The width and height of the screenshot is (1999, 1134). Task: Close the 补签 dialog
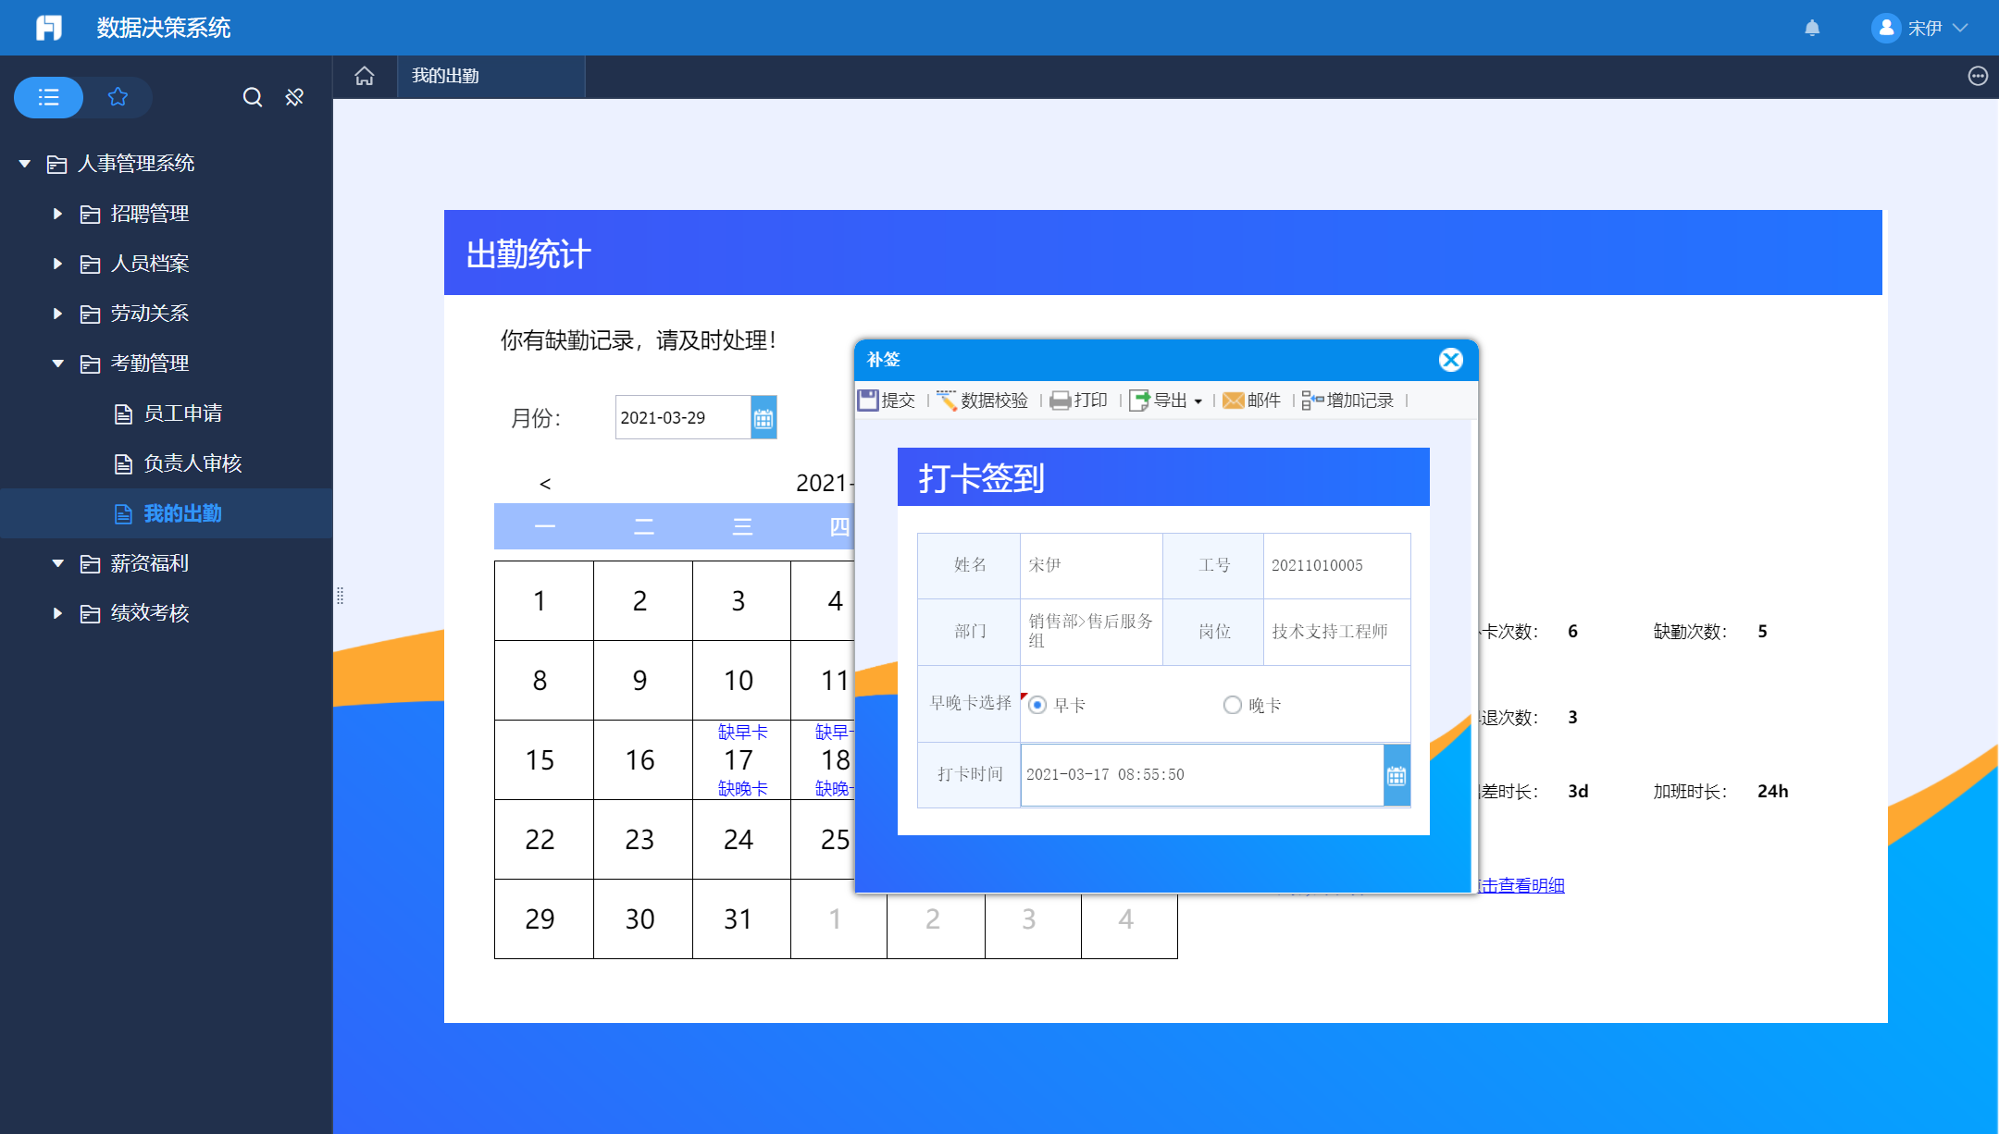(1450, 360)
